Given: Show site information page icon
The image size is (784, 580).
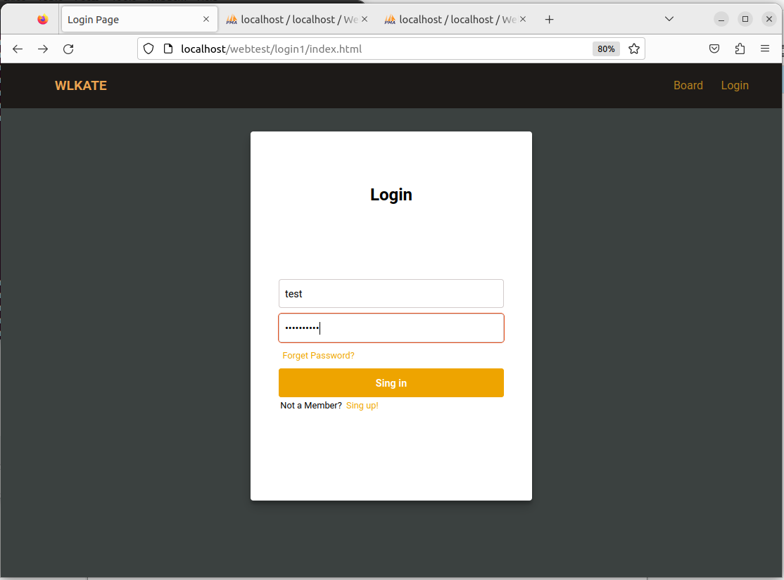Looking at the screenshot, I should tap(168, 49).
